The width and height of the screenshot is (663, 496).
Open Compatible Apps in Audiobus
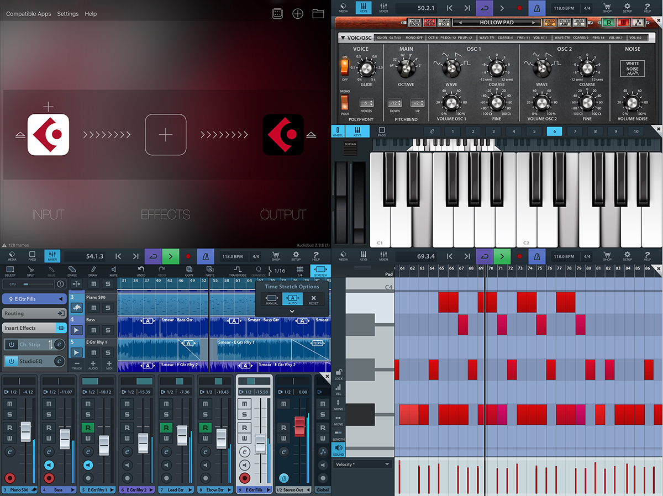(x=28, y=14)
